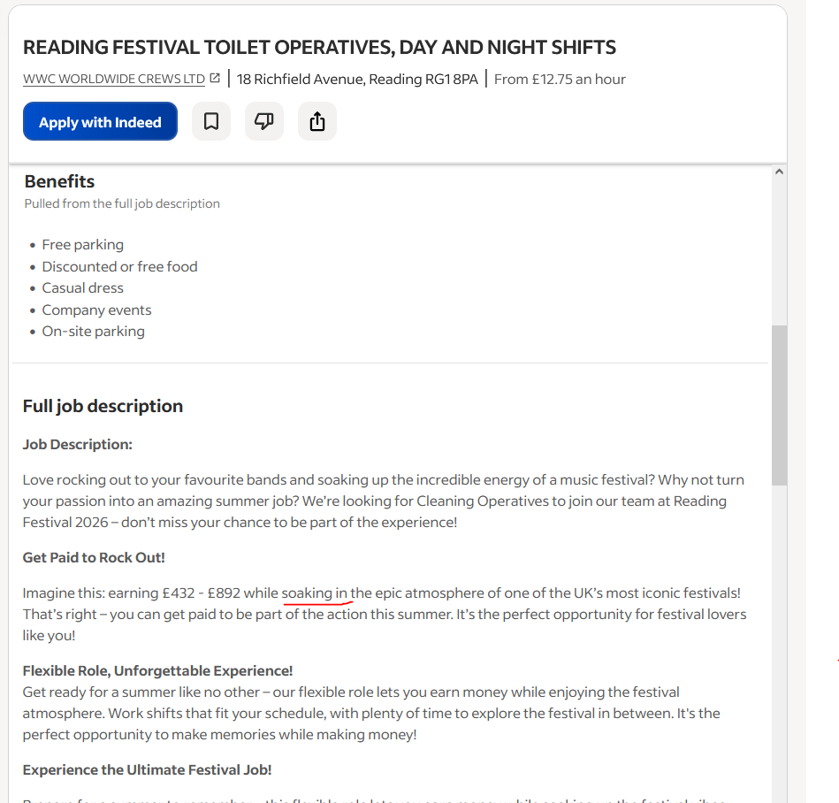Click the red-underlined 'soaking in' phrase
This screenshot has width=839, height=803.
click(x=315, y=593)
